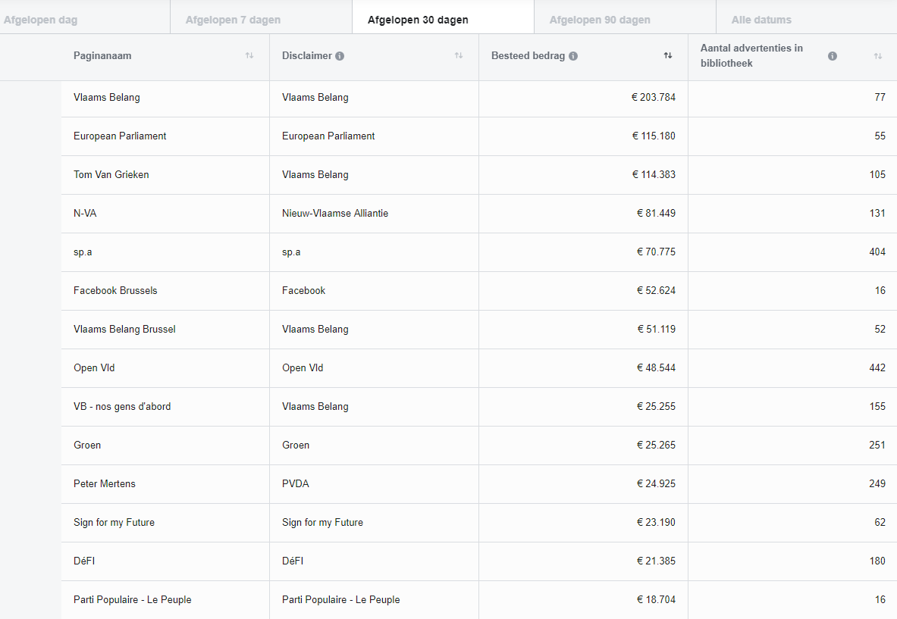Select ad count 155 for VB - nos gens d'abord
The width and height of the screenshot is (897, 619).
pyautogui.click(x=877, y=406)
